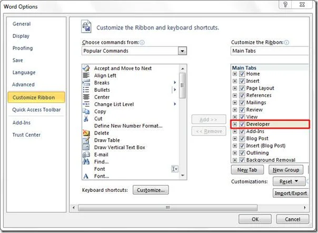
Task: Select the Align Left command icon
Action: click(86, 75)
